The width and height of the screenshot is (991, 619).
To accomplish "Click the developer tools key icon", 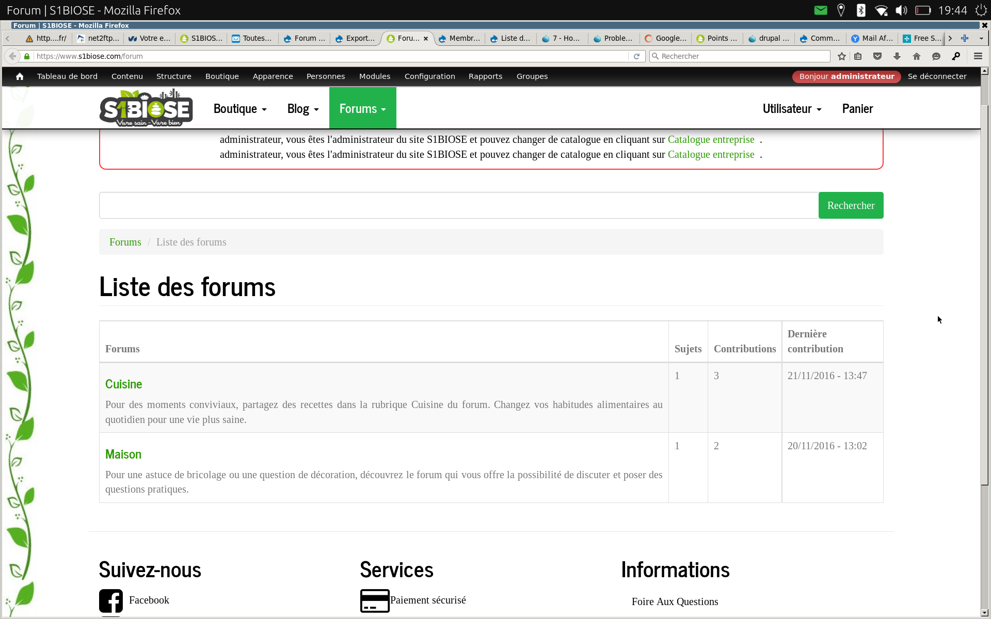I will click(956, 56).
